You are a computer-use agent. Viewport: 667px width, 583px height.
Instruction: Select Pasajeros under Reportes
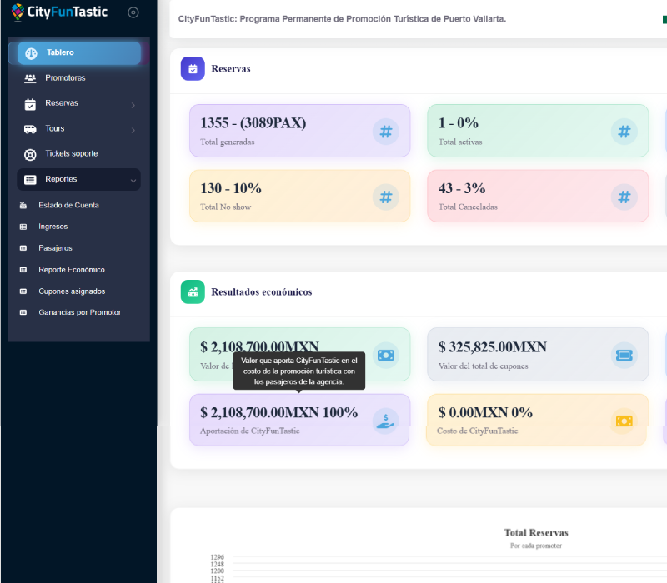[55, 248]
